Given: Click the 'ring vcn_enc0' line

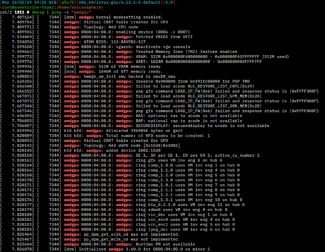Looking at the screenshot, I should point(185,220).
